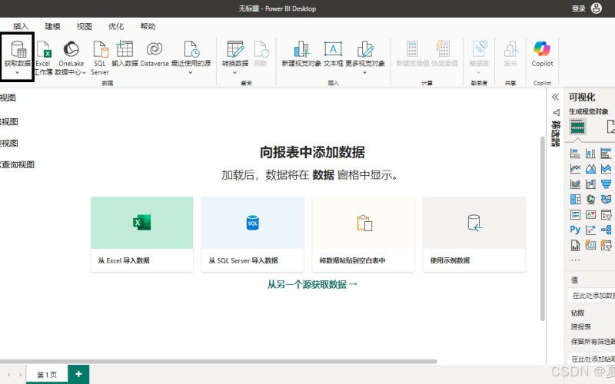This screenshot has width=615, height=384.
Task: Open the OneLake 数据中心 icon
Action: point(71,49)
